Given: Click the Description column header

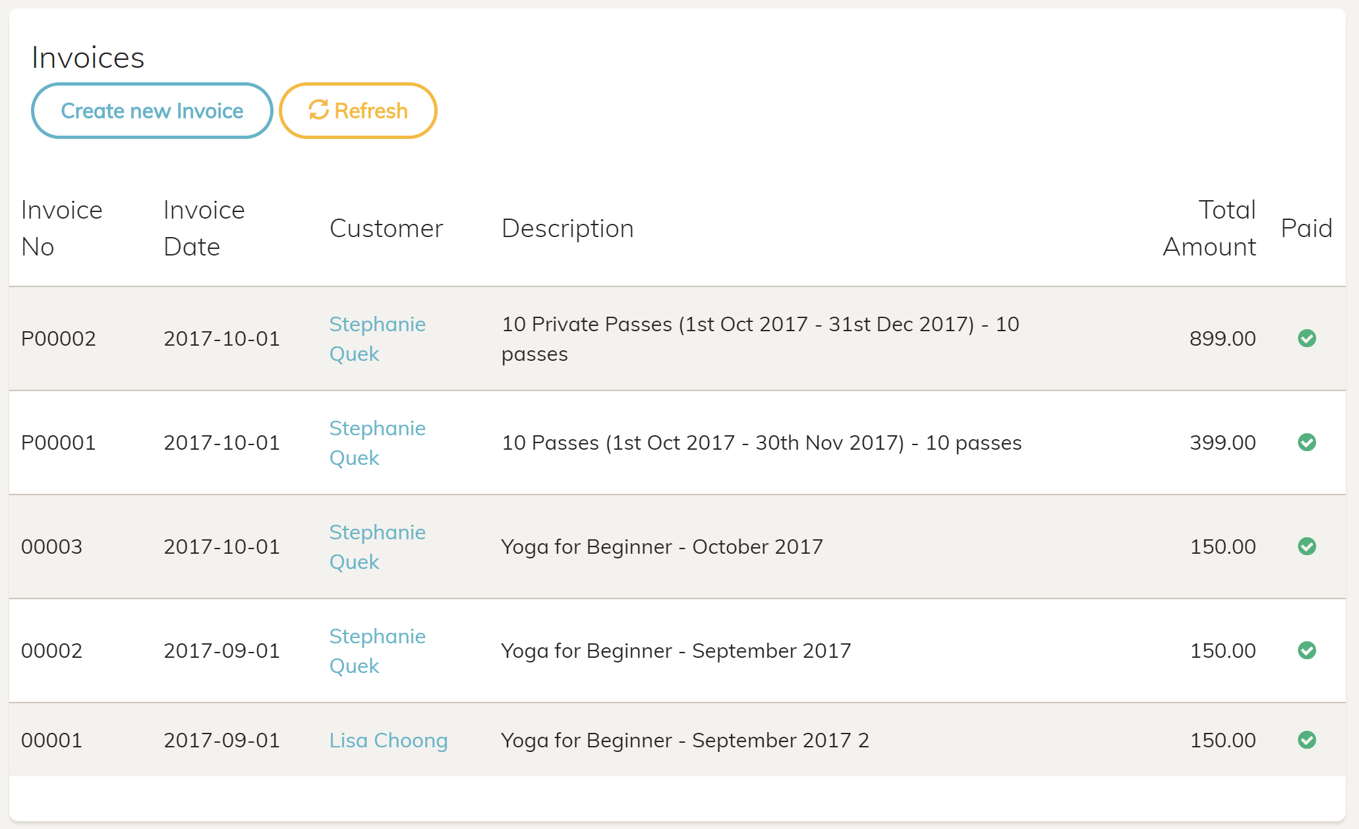Looking at the screenshot, I should point(567,228).
